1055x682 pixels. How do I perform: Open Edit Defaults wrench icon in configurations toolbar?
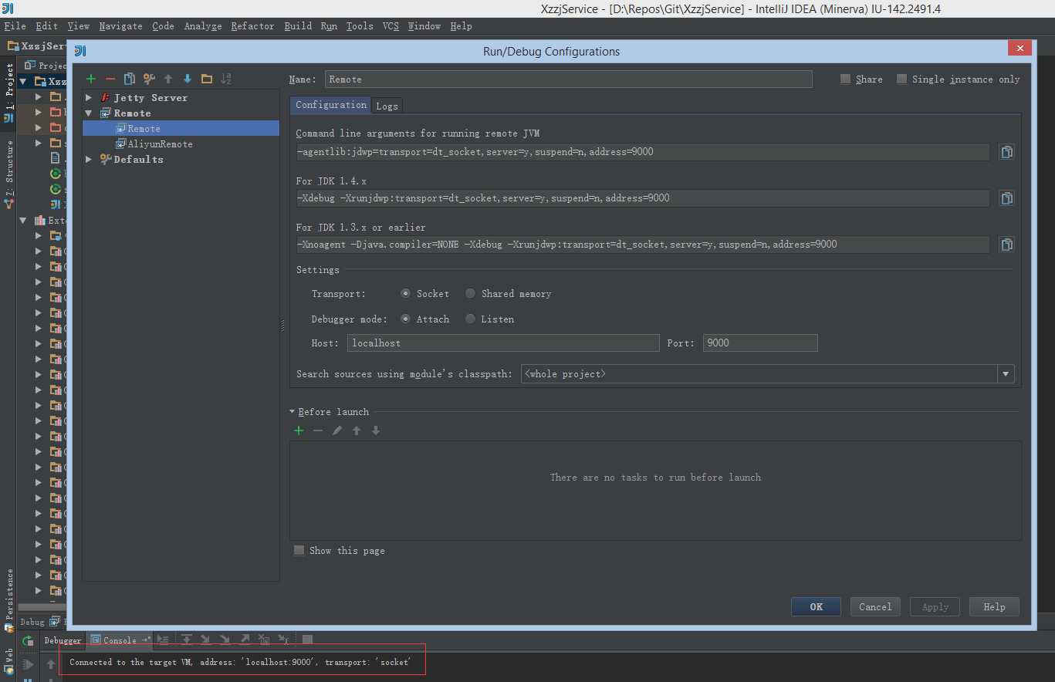tap(149, 79)
